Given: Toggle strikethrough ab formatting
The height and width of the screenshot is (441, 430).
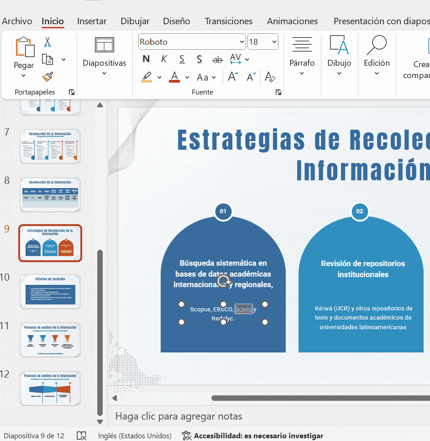Looking at the screenshot, I should click(x=218, y=59).
